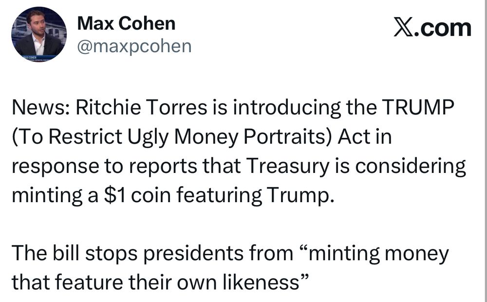This screenshot has height=302, width=487.
Task: Click the Max Cohen display name
Action: coord(126,23)
